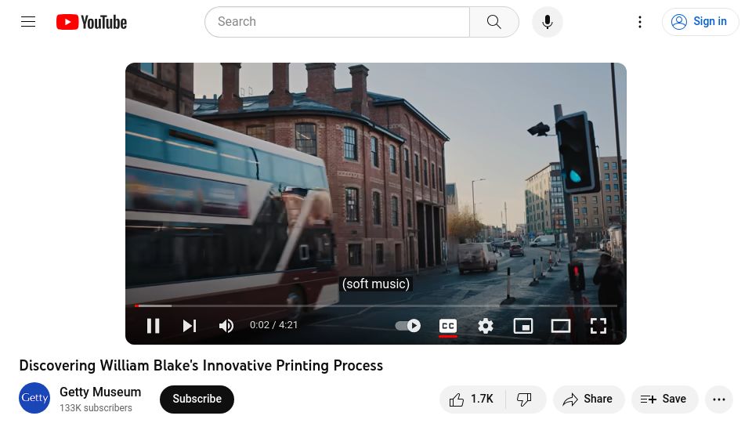Skip to the next video
The height and width of the screenshot is (423, 752).
pyautogui.click(x=190, y=326)
